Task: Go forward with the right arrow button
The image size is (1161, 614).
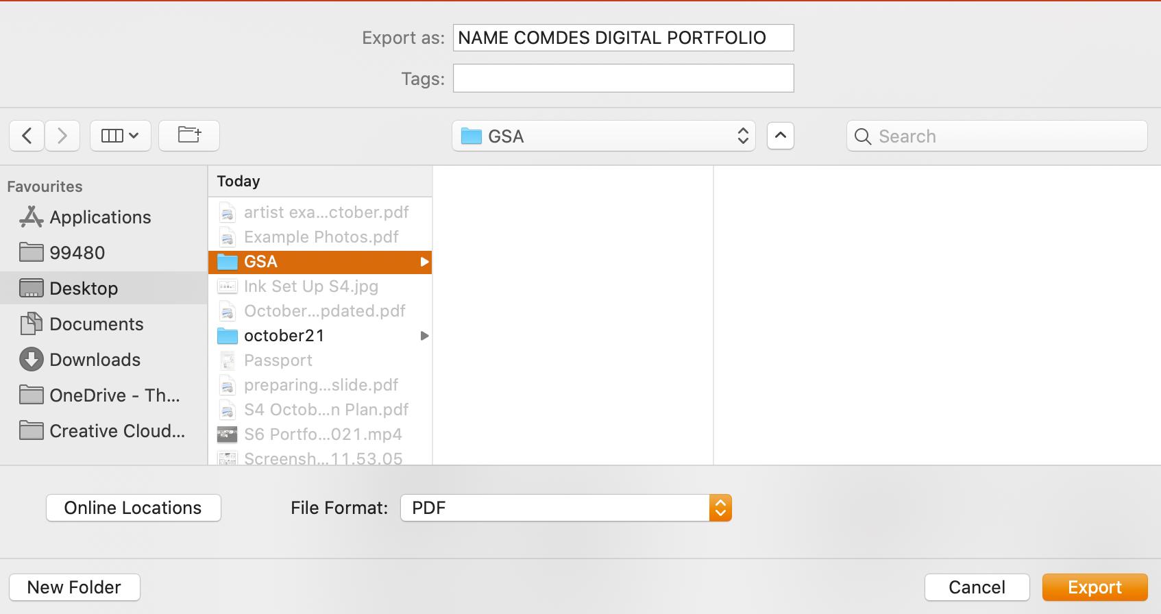Action: click(x=62, y=136)
